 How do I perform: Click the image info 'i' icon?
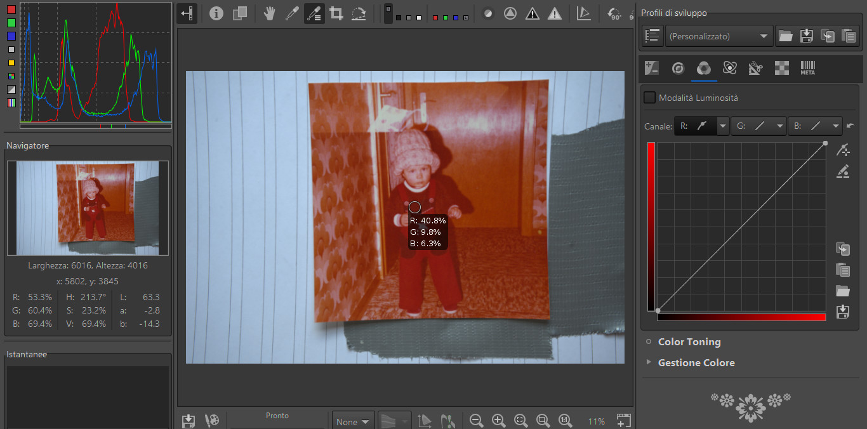pyautogui.click(x=216, y=13)
